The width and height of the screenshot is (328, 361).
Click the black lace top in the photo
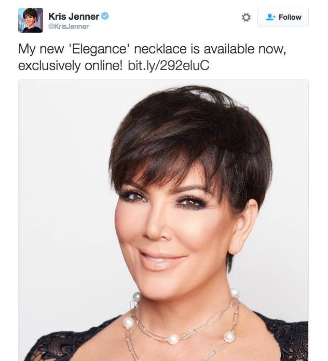click(x=288, y=338)
